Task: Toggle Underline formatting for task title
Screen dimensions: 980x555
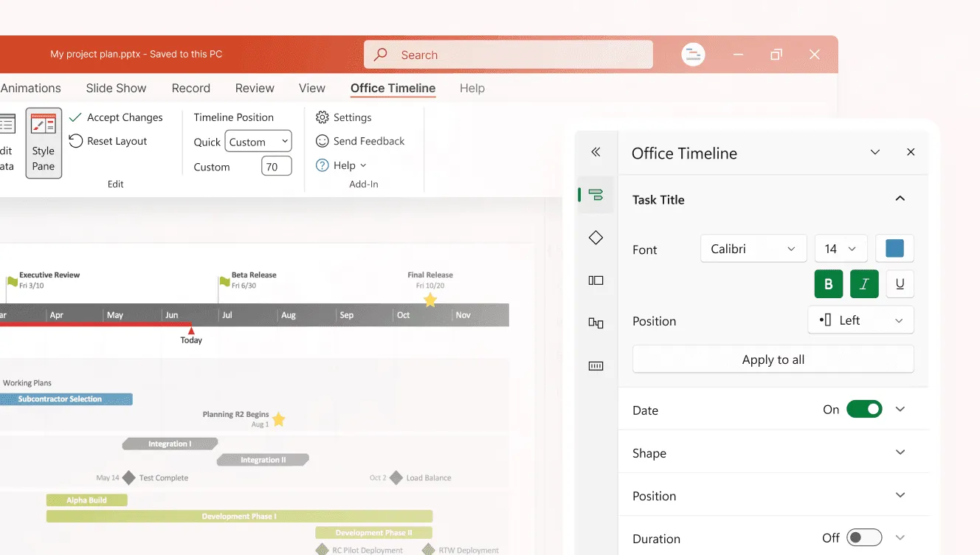Action: click(900, 284)
